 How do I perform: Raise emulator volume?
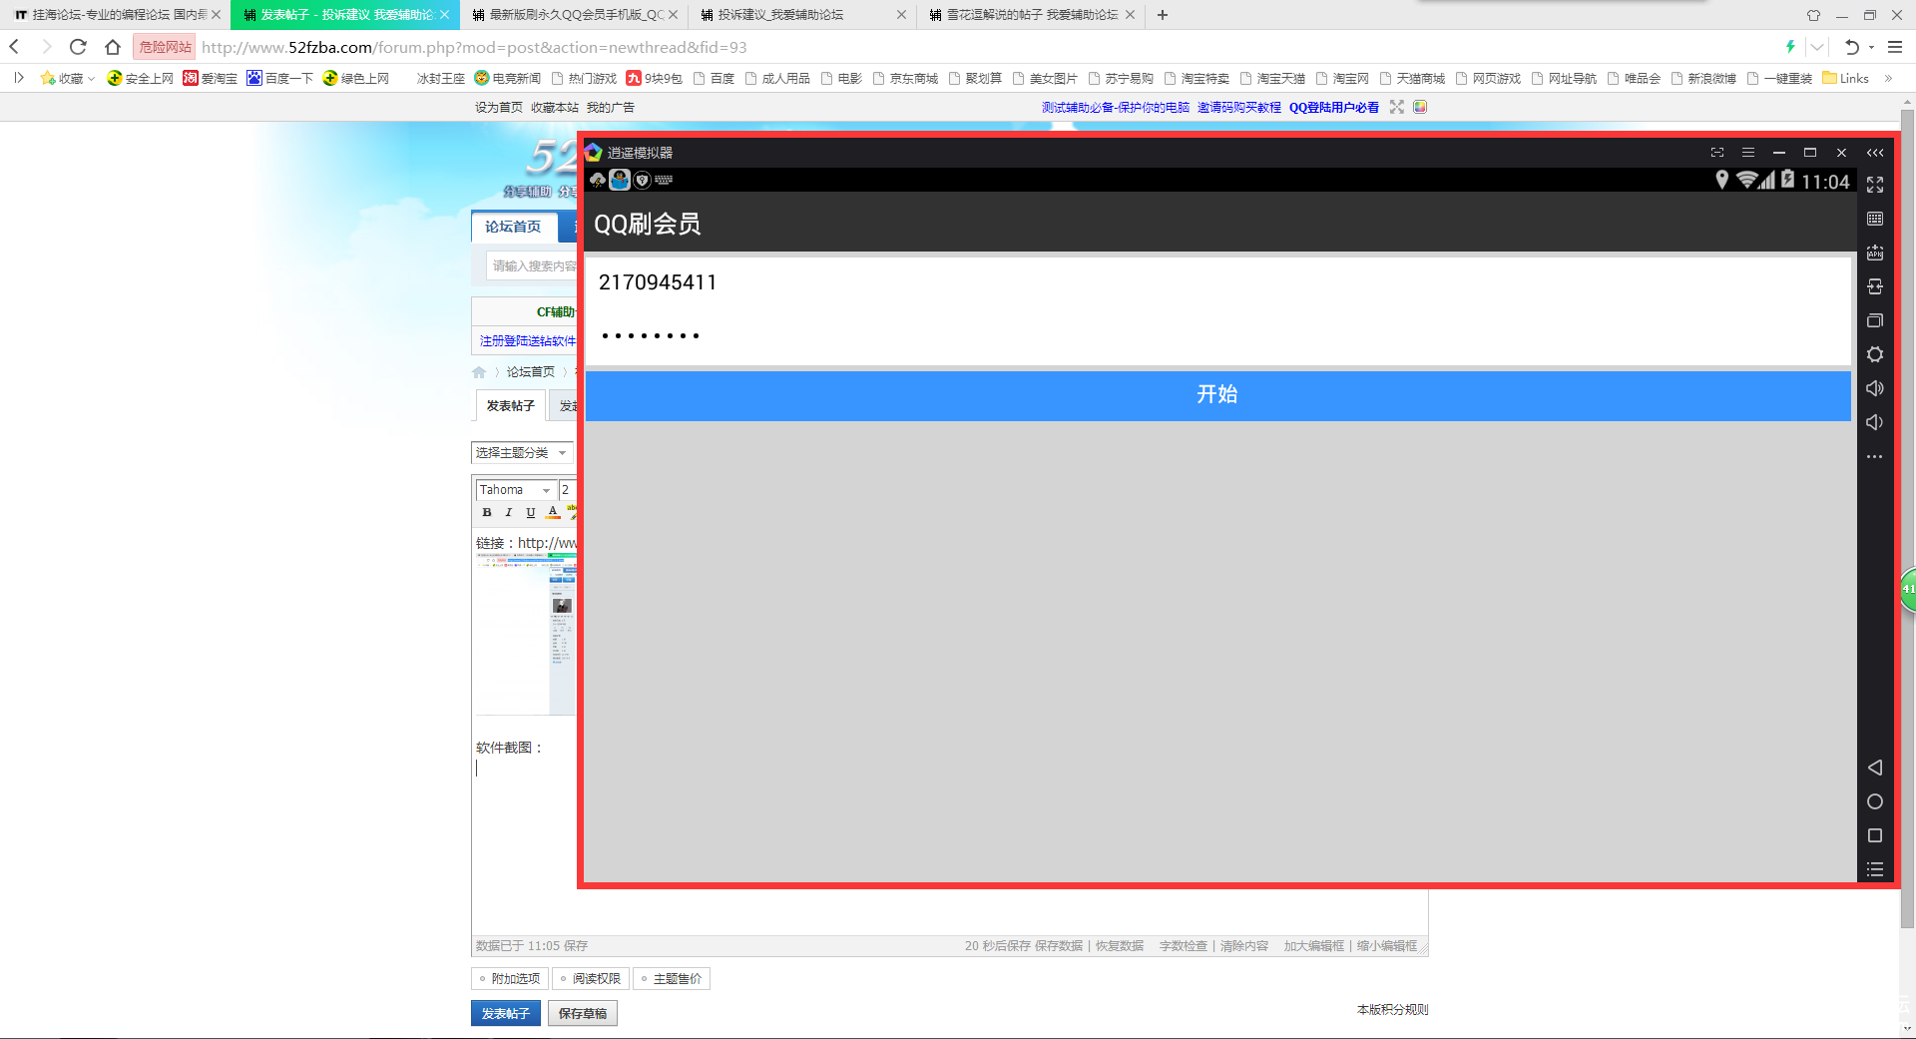(1875, 388)
